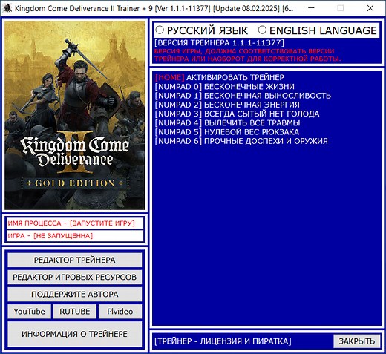
Task: Close the trainer window with X
Action: [x=370, y=8]
